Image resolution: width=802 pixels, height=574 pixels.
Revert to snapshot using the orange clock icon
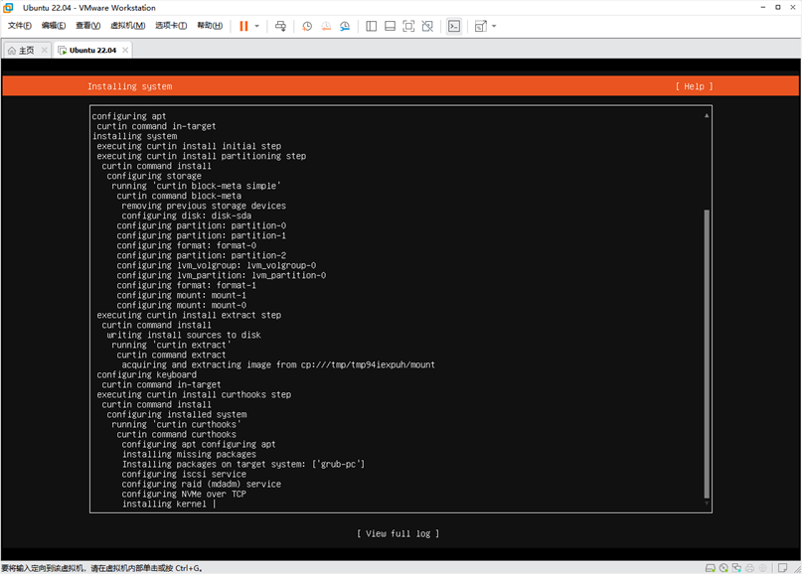click(x=326, y=26)
